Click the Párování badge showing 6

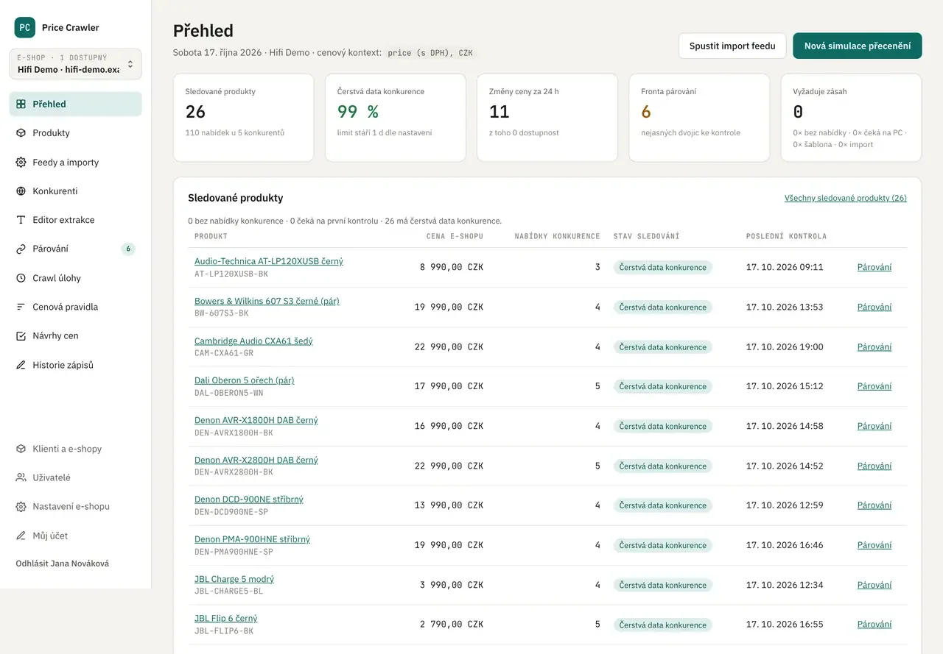[x=128, y=249]
